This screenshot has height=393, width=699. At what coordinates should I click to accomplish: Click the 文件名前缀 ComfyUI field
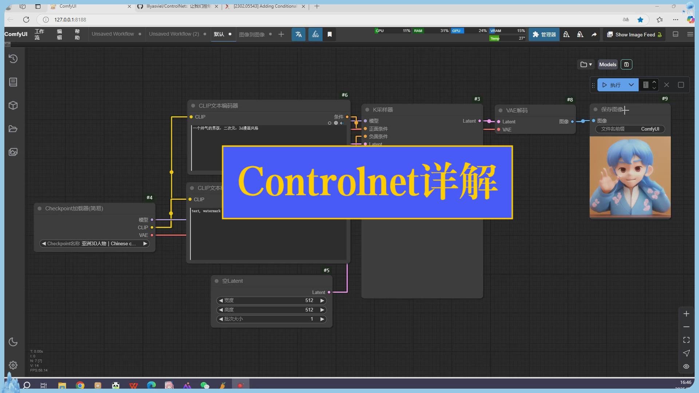click(x=630, y=129)
